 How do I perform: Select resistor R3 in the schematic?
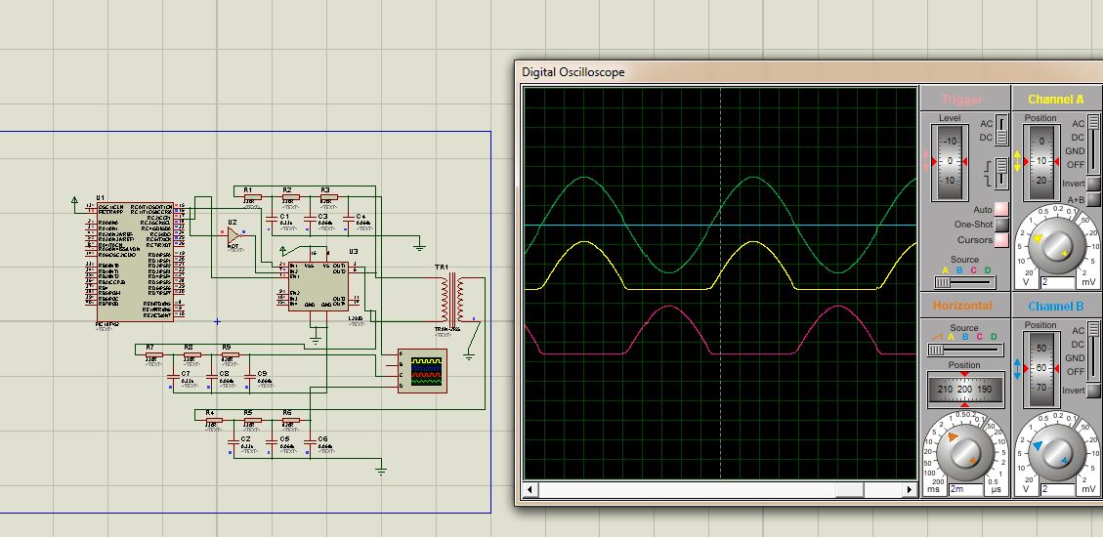[x=328, y=197]
